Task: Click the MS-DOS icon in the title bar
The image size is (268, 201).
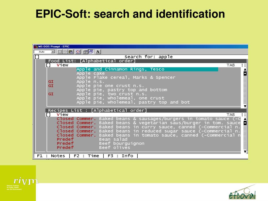Action: click(x=36, y=47)
